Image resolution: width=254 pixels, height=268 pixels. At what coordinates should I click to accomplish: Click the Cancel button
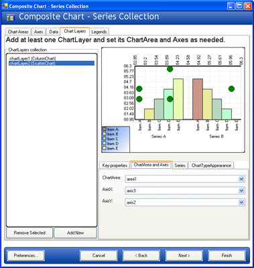[99, 255]
